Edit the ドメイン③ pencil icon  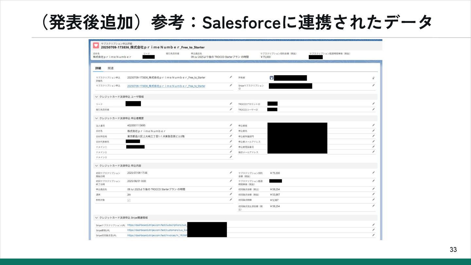(231, 157)
